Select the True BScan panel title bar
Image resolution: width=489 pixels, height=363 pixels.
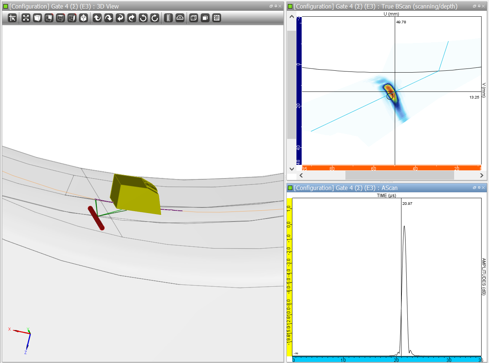(x=375, y=6)
